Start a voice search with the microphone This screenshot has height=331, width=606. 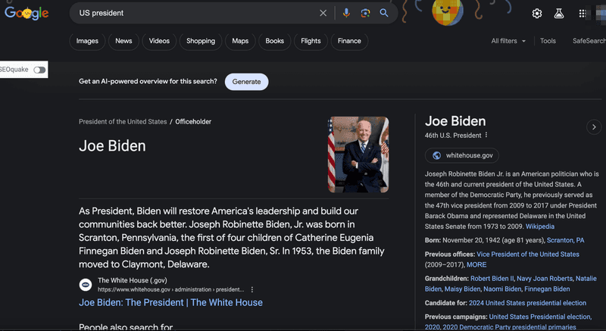346,13
